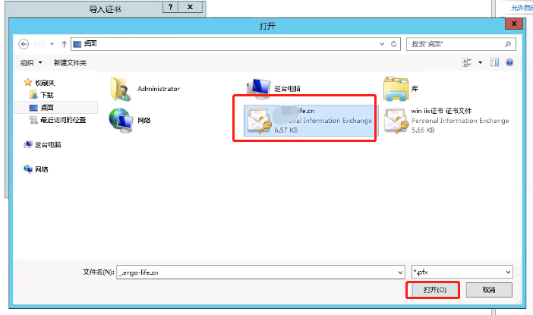
Task: Open the Administrator folder
Action: 146,89
